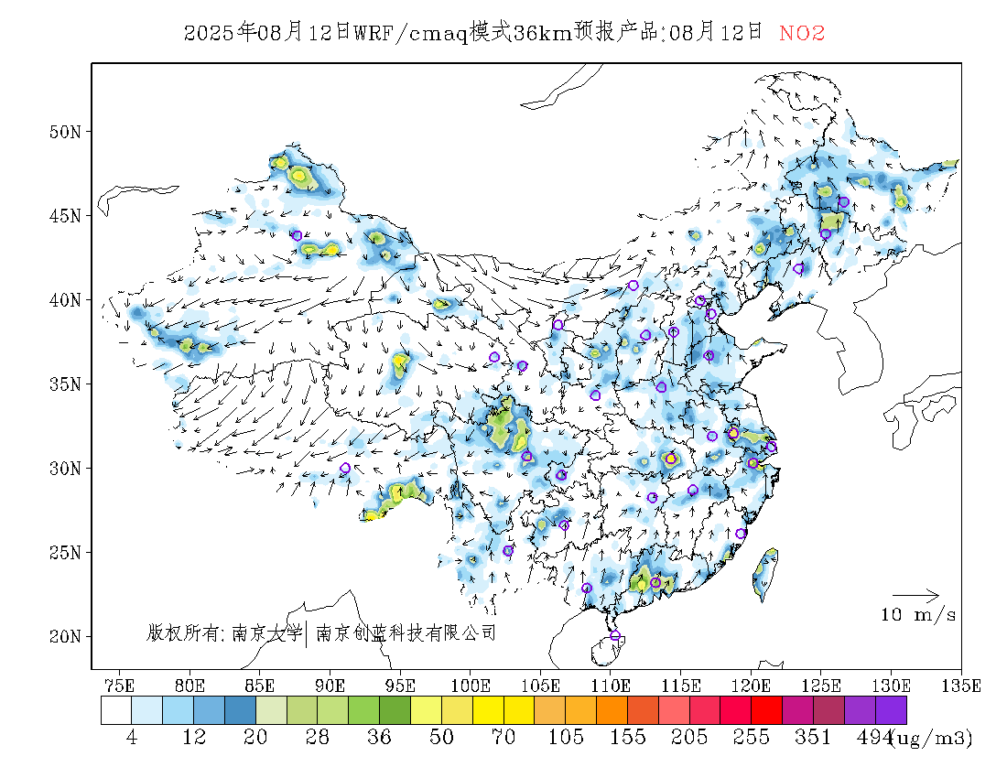
Task: Click the 100E longitude label
Action: click(x=471, y=686)
